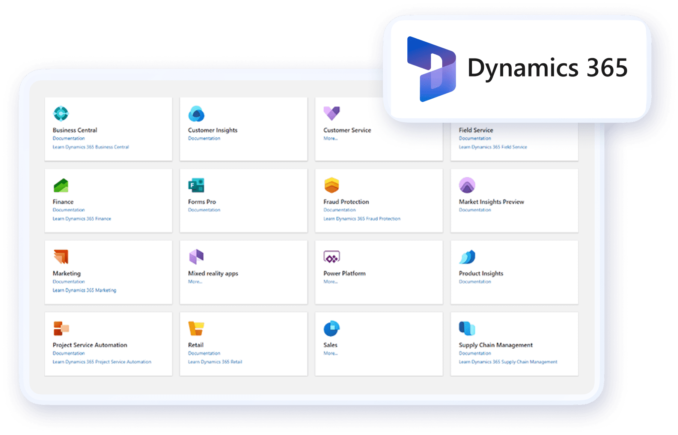Image resolution: width=678 pixels, height=435 pixels.
Task: Click the Power Platform title text
Action: [345, 273]
